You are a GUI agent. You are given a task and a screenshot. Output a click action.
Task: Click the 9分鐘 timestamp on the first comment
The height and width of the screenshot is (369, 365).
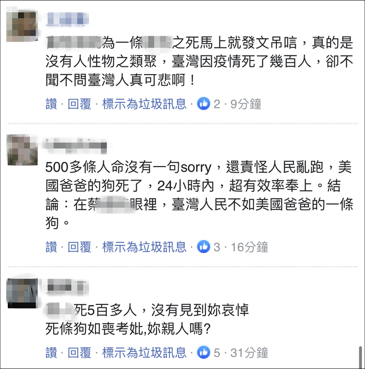click(246, 104)
